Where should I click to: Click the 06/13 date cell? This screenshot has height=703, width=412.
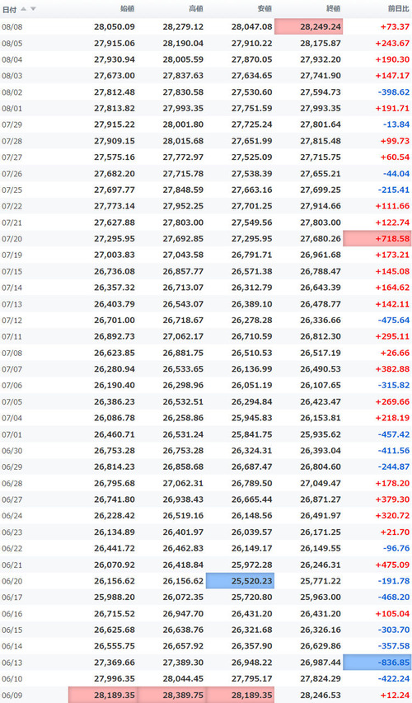tap(12, 663)
